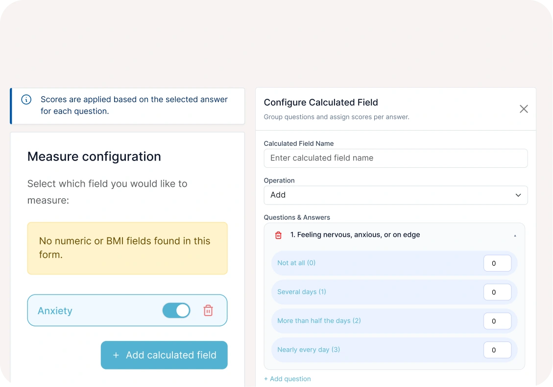
Task: Click the info icon in the scores banner
Action: (x=26, y=100)
